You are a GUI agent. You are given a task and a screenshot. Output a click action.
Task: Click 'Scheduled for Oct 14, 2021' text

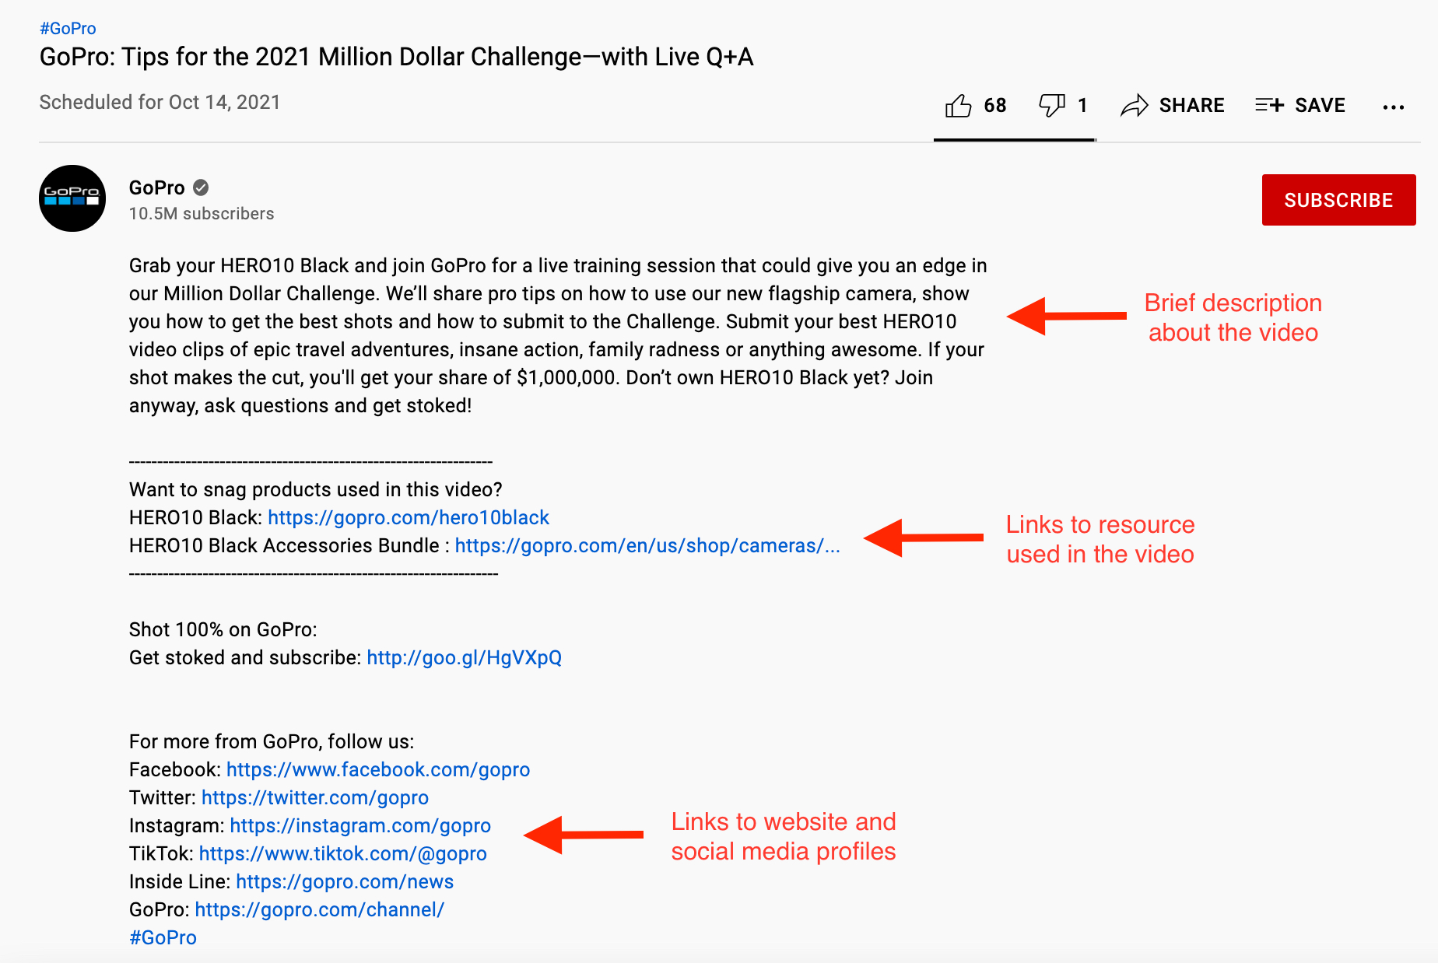click(x=160, y=102)
